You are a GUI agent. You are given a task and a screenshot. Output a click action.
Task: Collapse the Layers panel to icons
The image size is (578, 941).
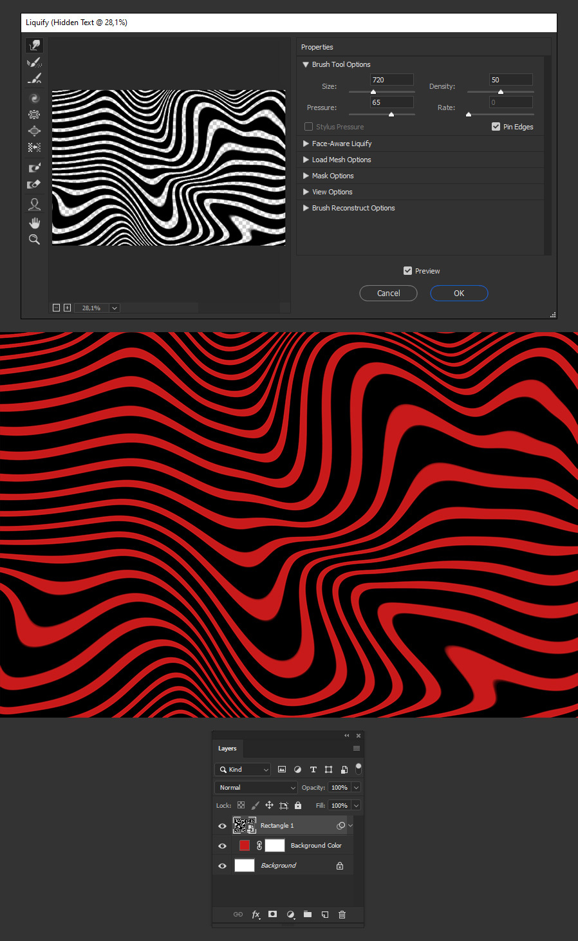click(x=347, y=735)
